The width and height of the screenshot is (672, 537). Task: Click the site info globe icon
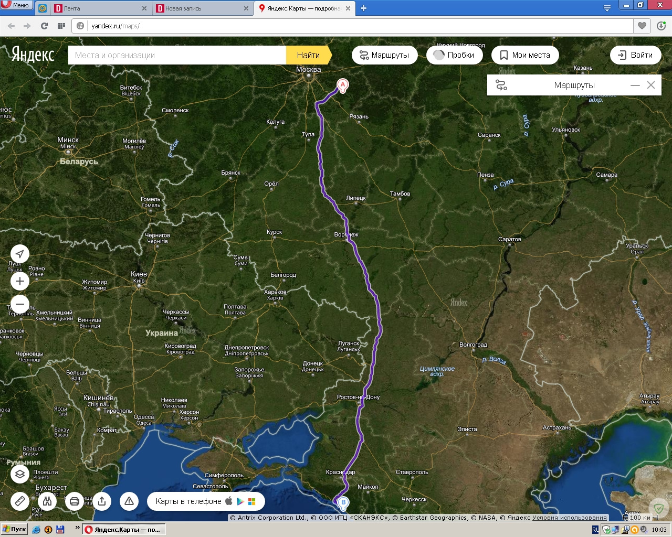click(x=80, y=26)
